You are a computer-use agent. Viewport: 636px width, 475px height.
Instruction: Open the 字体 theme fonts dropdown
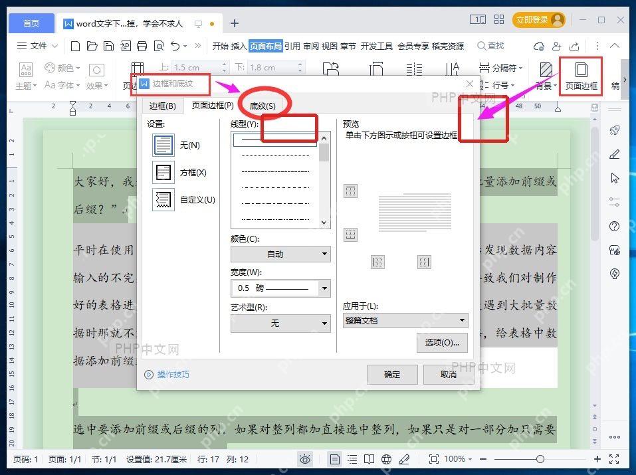tap(62, 85)
